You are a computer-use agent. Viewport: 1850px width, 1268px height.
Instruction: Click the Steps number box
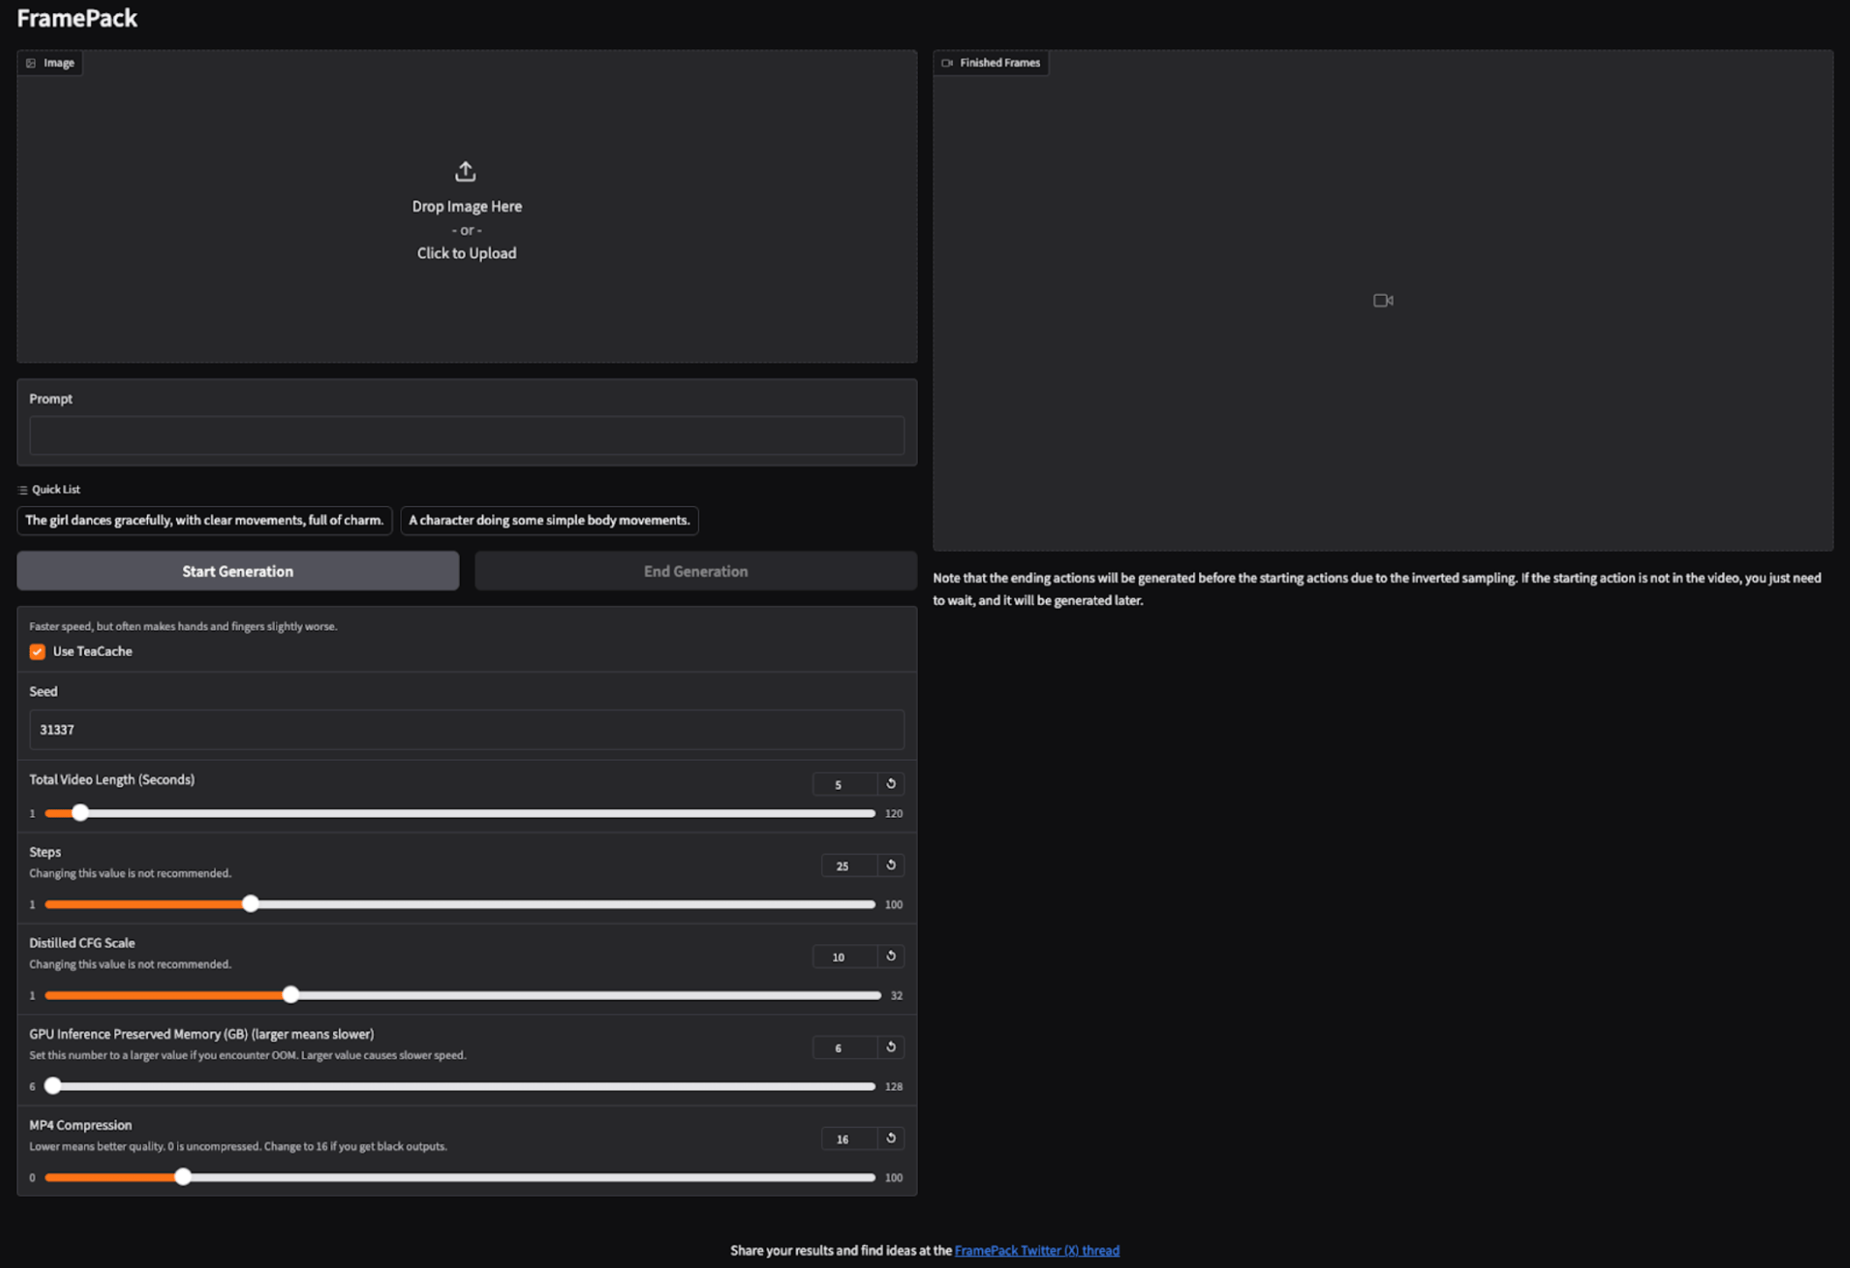point(849,866)
